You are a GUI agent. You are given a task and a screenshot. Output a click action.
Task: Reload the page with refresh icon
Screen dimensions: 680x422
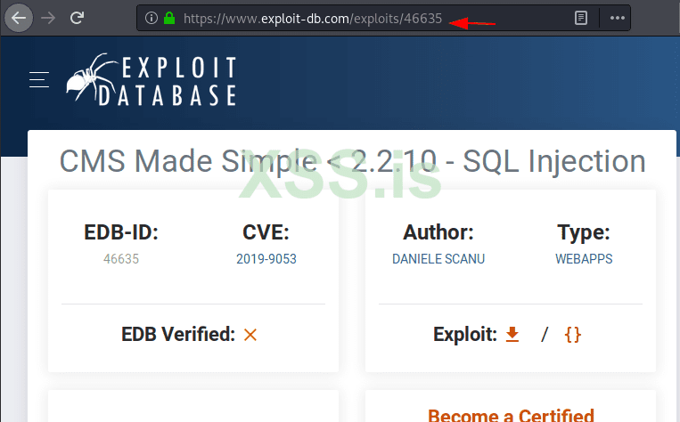point(77,18)
